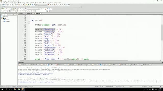
Task: Click the Rebuild (blue arrows) icon
Action: [32, 5]
